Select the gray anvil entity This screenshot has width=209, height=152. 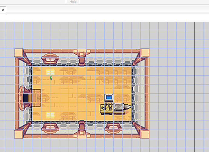(122, 109)
